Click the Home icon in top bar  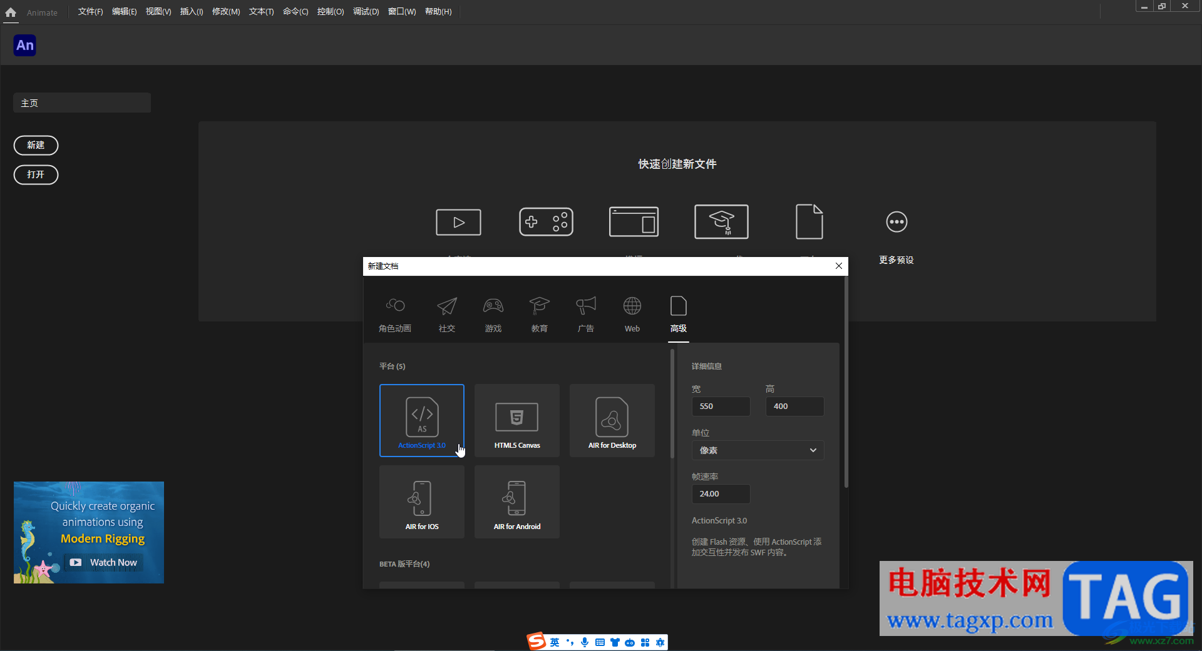11,12
